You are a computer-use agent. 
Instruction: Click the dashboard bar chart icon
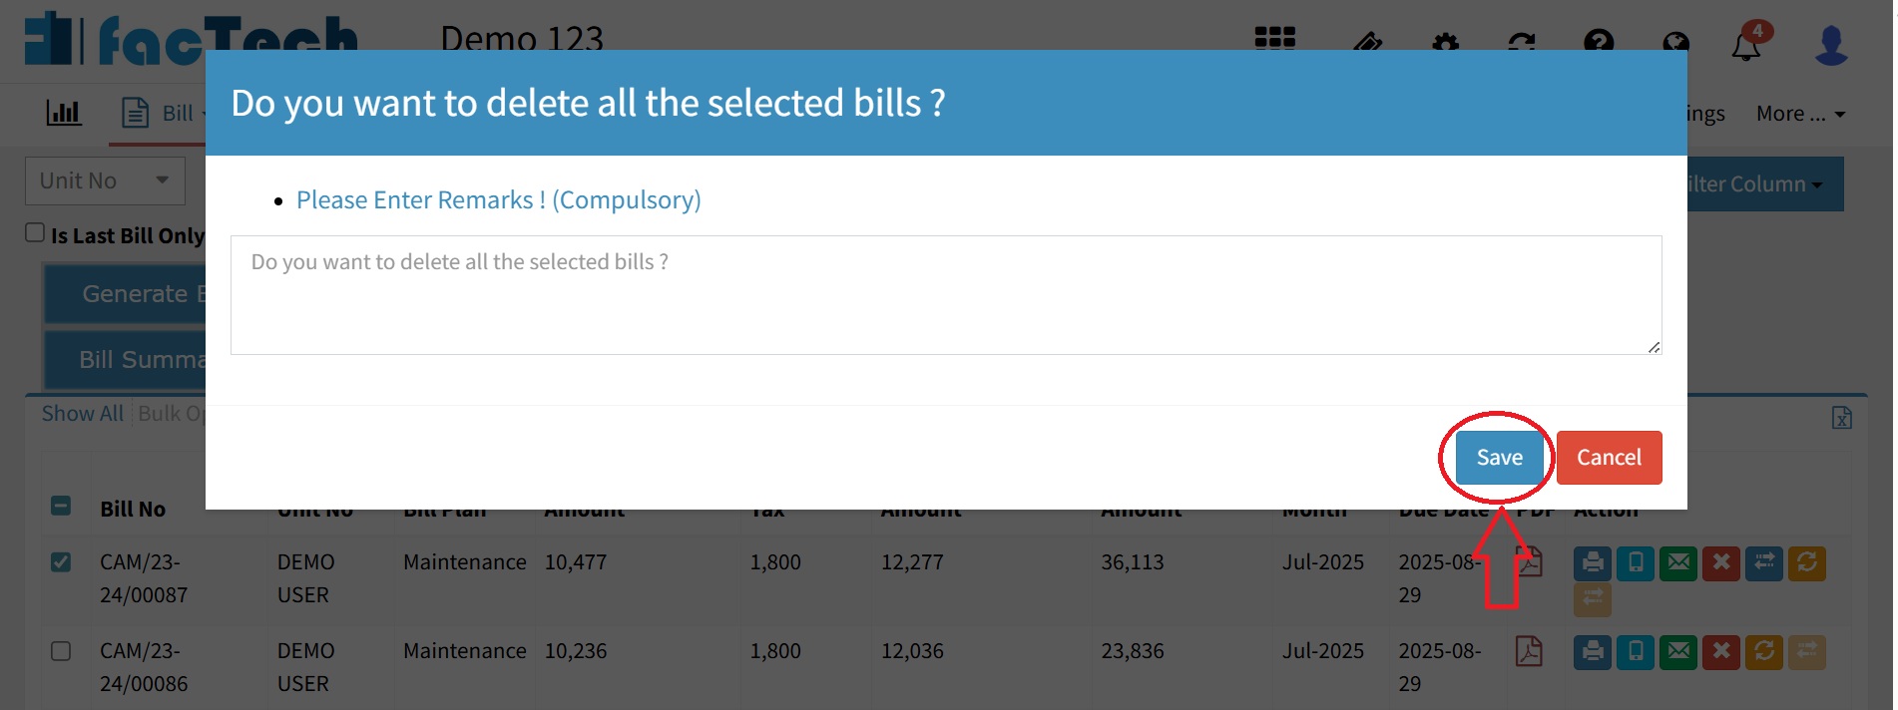pos(64,113)
